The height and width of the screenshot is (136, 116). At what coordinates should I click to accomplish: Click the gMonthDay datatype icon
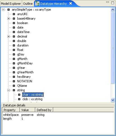point(14,63)
